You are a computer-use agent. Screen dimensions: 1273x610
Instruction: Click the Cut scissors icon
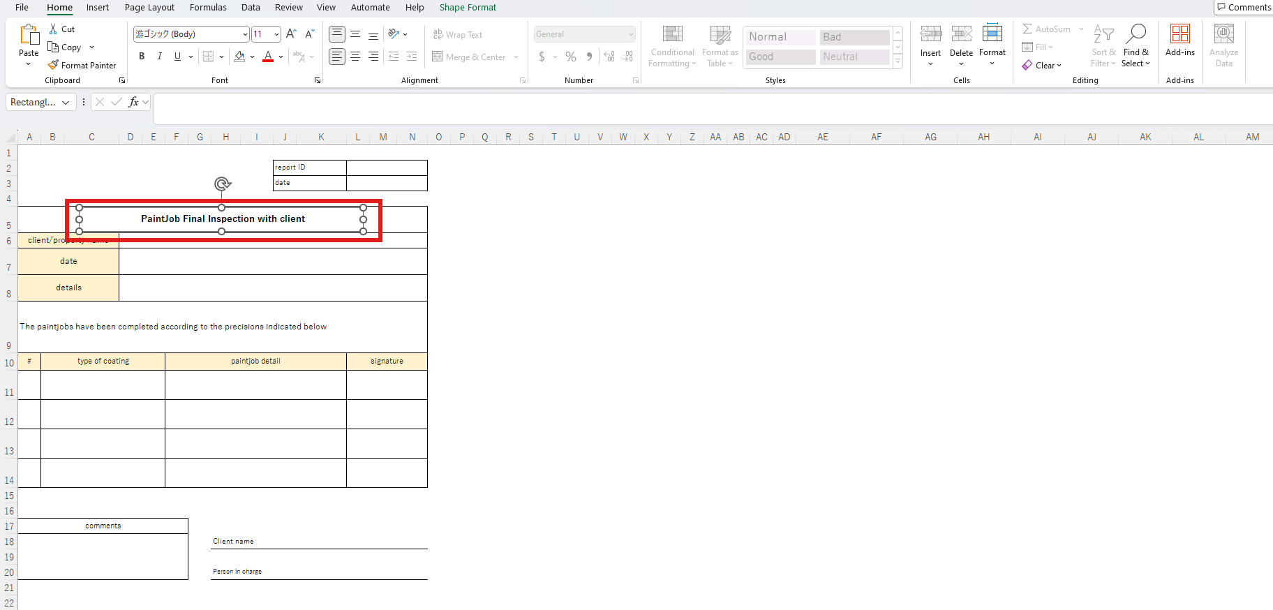tap(53, 29)
